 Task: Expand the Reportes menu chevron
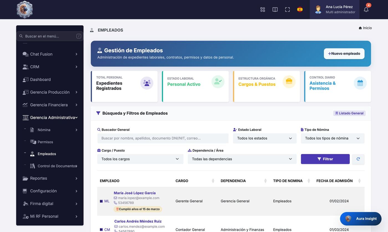point(76,178)
